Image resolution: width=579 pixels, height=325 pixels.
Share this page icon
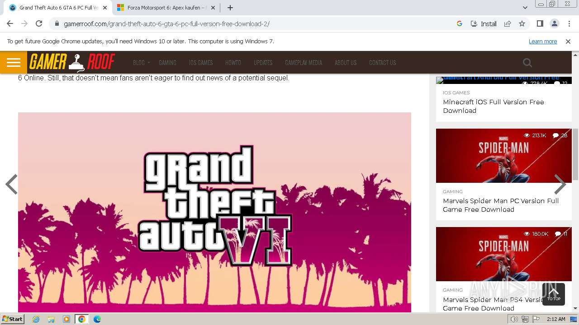[x=508, y=23]
